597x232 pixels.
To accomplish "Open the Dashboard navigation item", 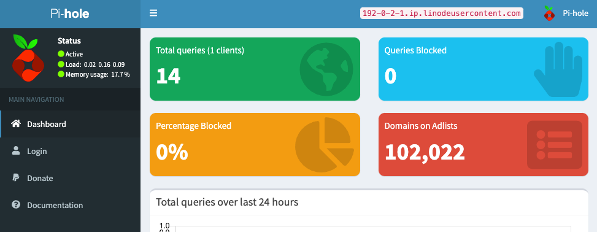I will coord(70,124).
